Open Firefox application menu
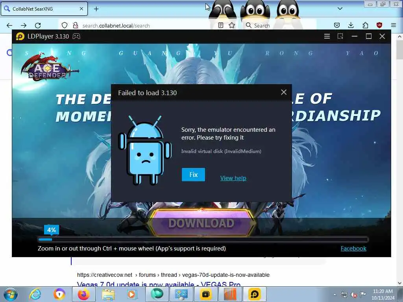 coord(394,25)
